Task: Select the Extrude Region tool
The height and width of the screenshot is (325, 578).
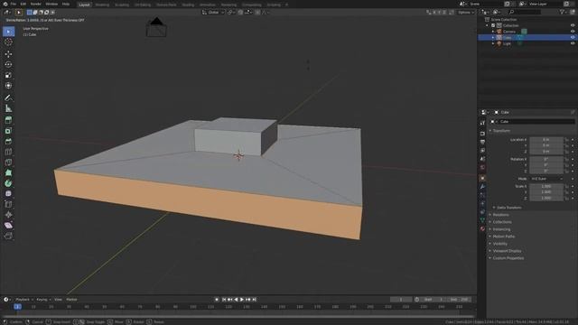Action: [x=8, y=120]
